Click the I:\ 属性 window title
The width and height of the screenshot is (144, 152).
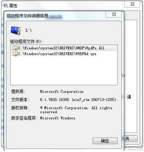(11, 6)
